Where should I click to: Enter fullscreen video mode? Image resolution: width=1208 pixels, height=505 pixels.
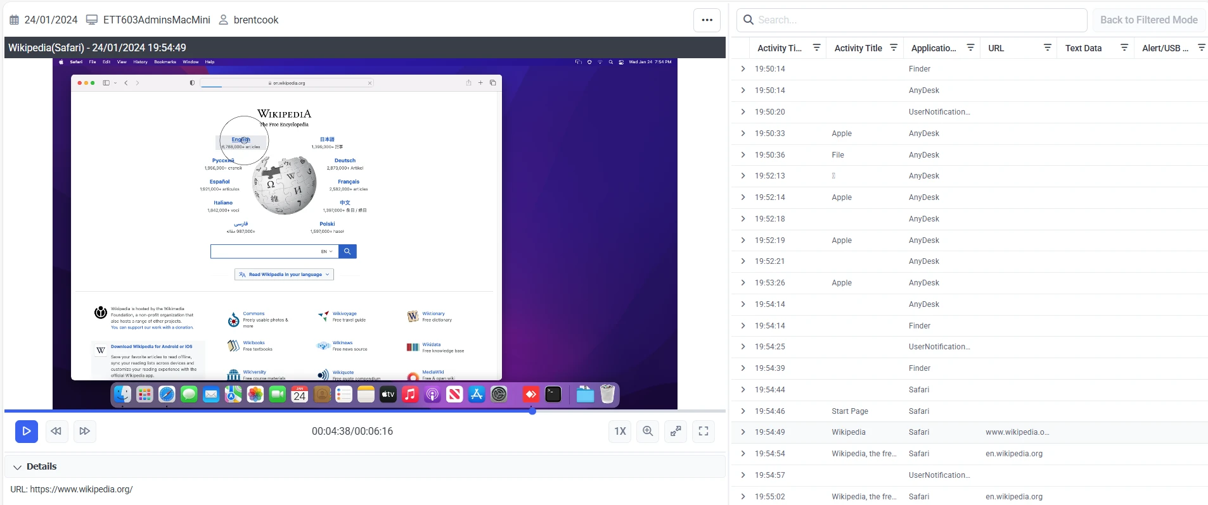(x=704, y=431)
